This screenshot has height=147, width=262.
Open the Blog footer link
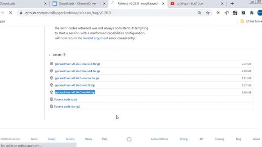click(x=238, y=139)
